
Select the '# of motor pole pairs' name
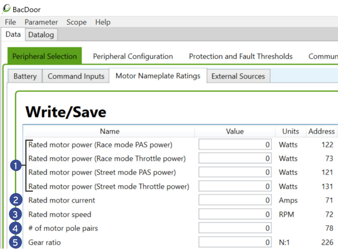tap(63, 228)
